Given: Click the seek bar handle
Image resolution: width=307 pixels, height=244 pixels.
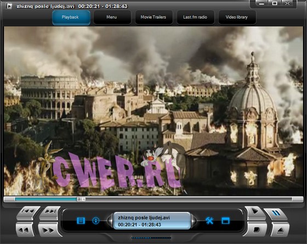Looking at the screenshot, I should tap(81, 199).
